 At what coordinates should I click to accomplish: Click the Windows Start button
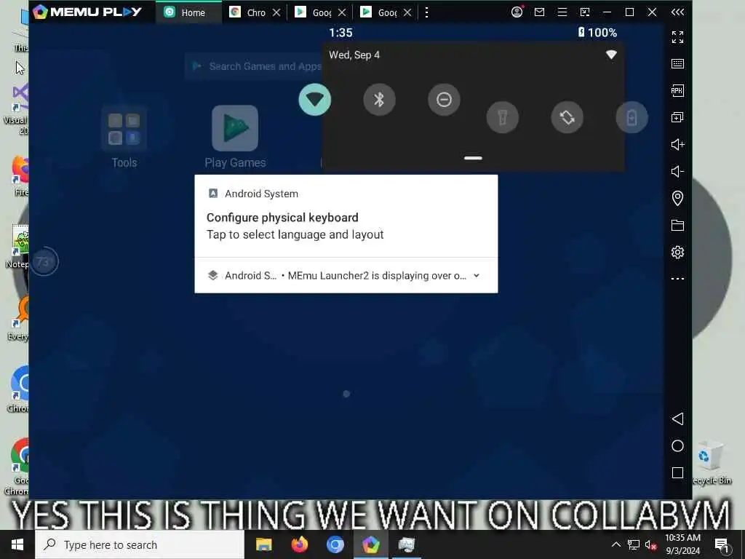pyautogui.click(x=17, y=544)
